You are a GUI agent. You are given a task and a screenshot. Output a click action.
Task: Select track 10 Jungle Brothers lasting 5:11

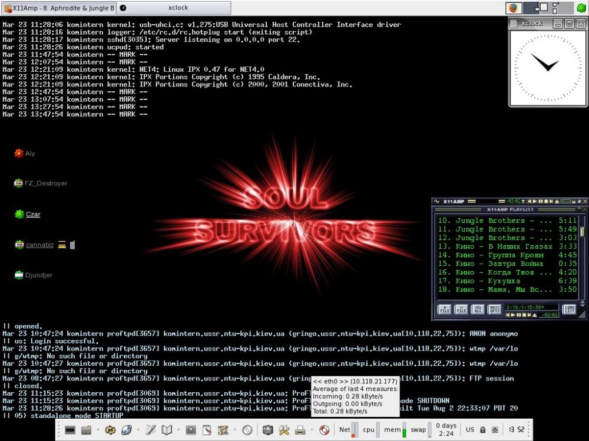507,220
